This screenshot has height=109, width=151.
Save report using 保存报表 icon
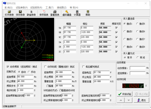(44, 13)
